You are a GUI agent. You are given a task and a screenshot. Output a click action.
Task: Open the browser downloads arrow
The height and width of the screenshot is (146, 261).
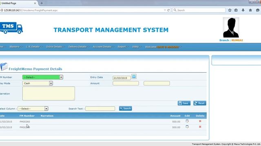coord(243,10)
